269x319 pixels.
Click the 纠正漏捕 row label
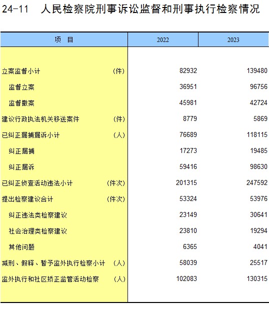pos(21,151)
